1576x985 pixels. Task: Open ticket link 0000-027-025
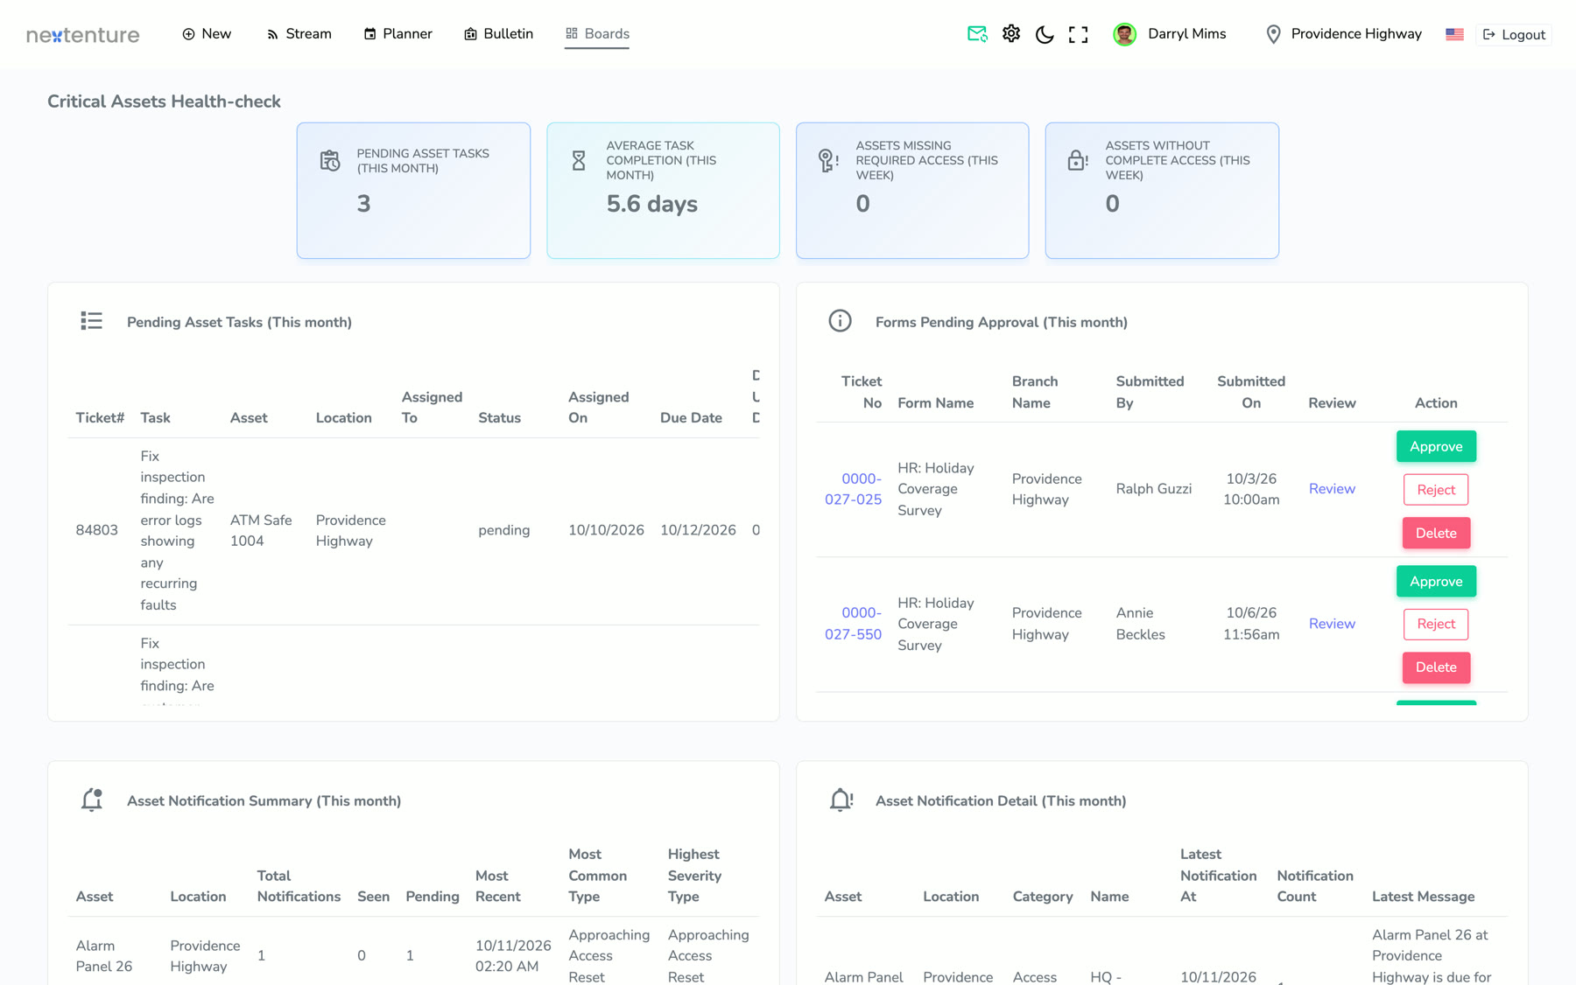(854, 489)
